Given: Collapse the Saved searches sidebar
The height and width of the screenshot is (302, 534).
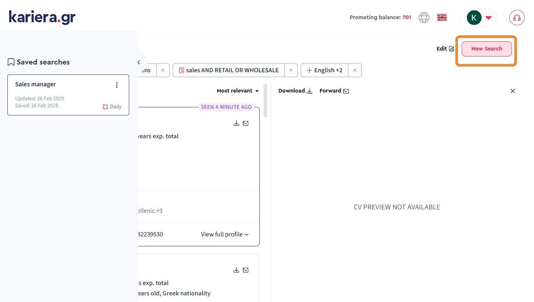Looking at the screenshot, I should (x=139, y=62).
